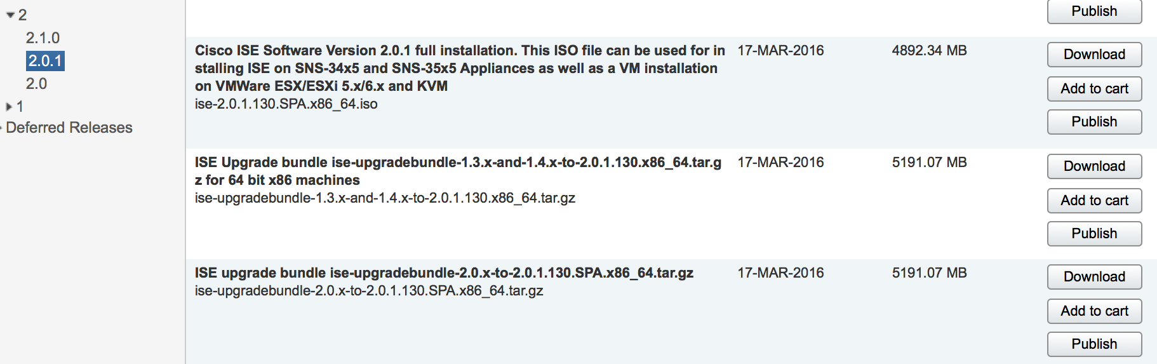This screenshot has width=1157, height=364.
Task: Click the topmost Publish button
Action: (1093, 11)
